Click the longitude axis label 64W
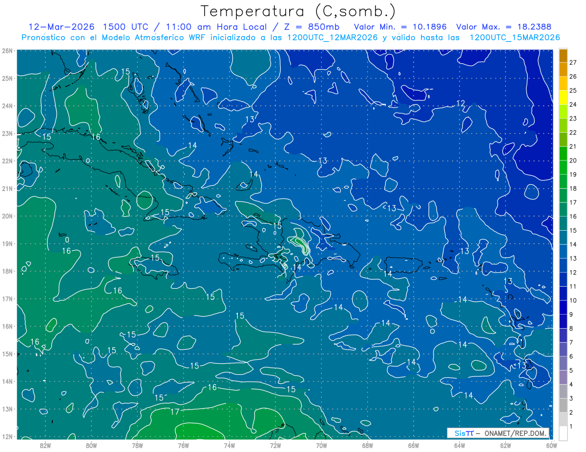586x452 pixels. pos(459,445)
